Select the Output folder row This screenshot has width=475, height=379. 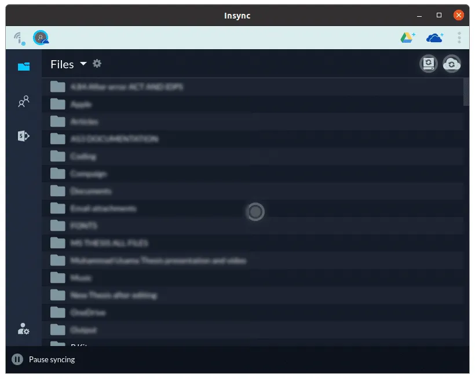[253, 330]
